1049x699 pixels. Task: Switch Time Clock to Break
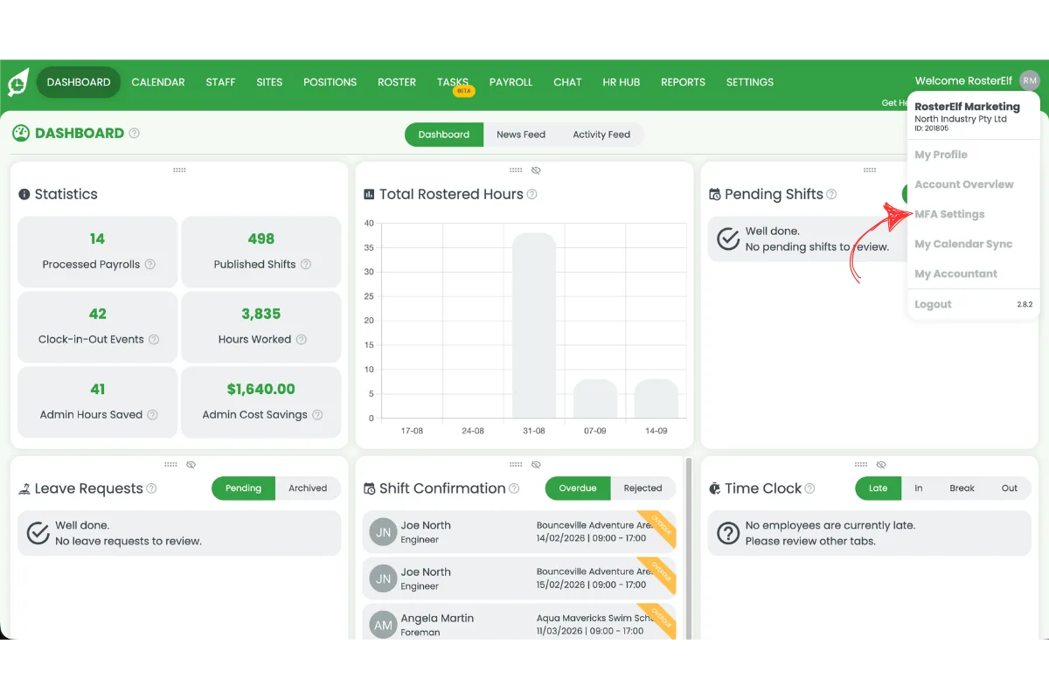[962, 488]
